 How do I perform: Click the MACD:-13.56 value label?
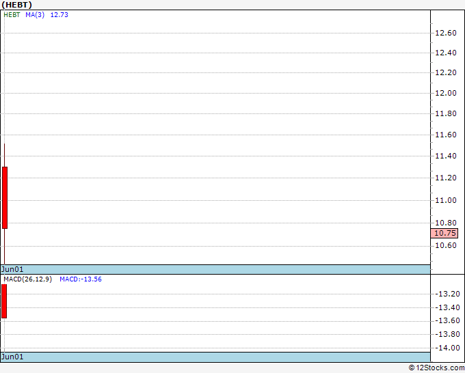pyautogui.click(x=81, y=279)
